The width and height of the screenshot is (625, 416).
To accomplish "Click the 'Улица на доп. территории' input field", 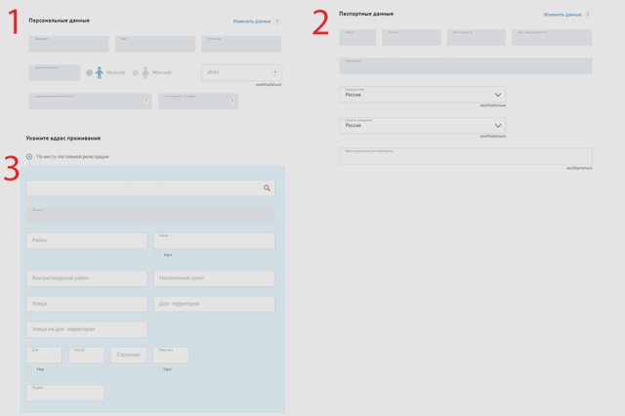I will 87,329.
